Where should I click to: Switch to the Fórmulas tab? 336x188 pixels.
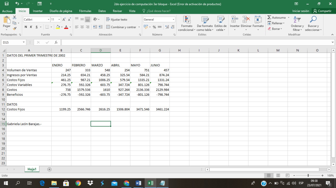tap(85, 11)
